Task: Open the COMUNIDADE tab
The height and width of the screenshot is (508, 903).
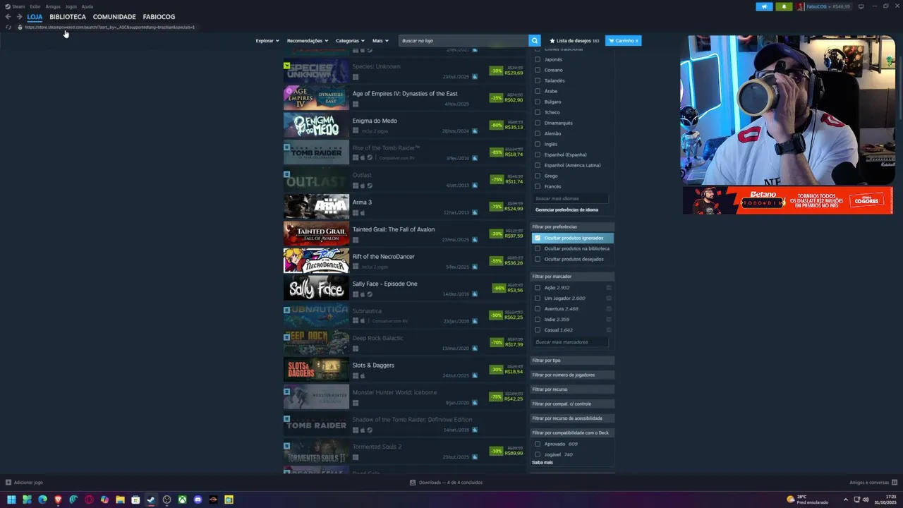Action: pos(114,17)
